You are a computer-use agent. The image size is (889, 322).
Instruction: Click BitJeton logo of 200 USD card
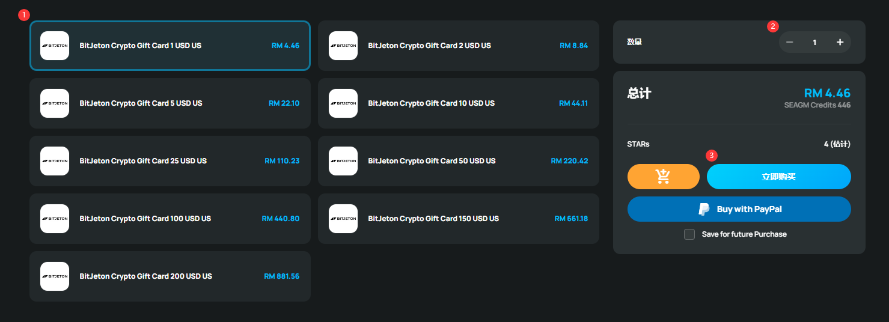tap(55, 276)
